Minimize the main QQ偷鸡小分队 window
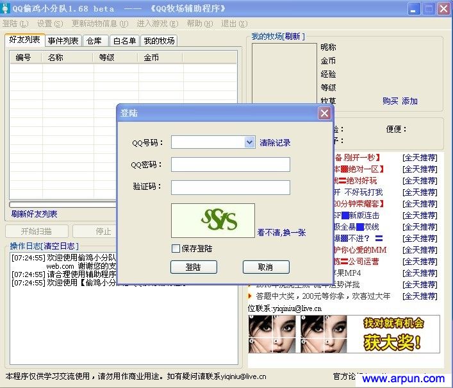453x388 pixels. coord(414,9)
